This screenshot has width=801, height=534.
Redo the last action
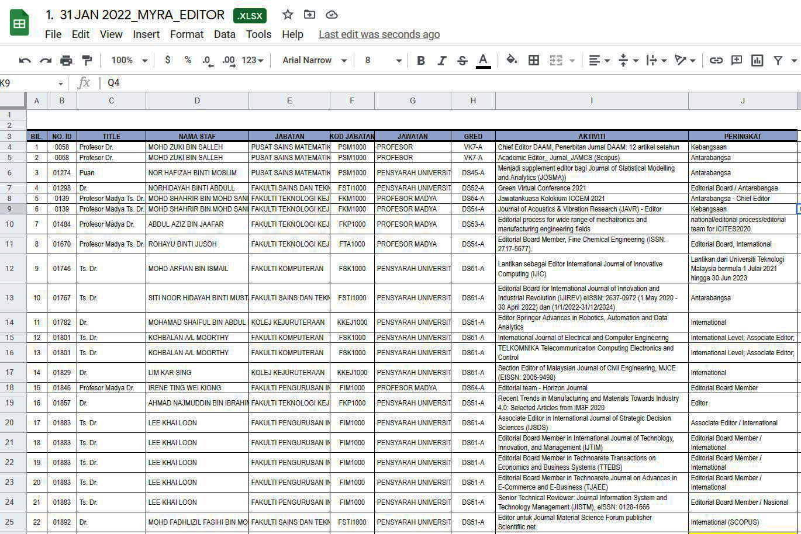pyautogui.click(x=46, y=60)
